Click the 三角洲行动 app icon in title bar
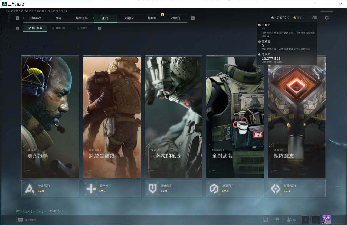 pyautogui.click(x=4, y=4)
